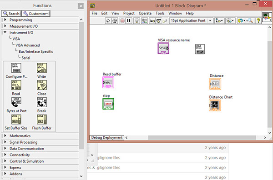The width and height of the screenshot is (273, 180).
Task: Click the LabVIEW icon in the title bar
Action: [x=92, y=6]
